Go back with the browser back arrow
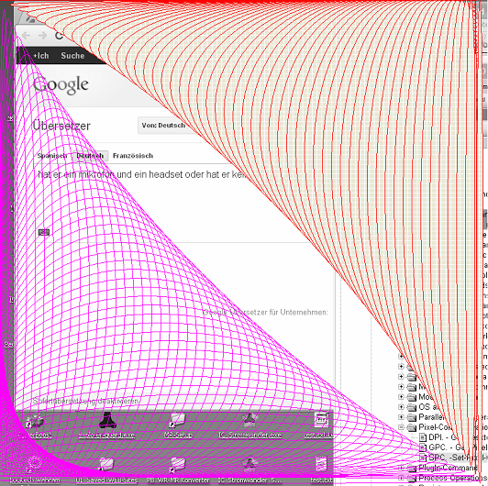This screenshot has height=486, width=488. pos(26,36)
